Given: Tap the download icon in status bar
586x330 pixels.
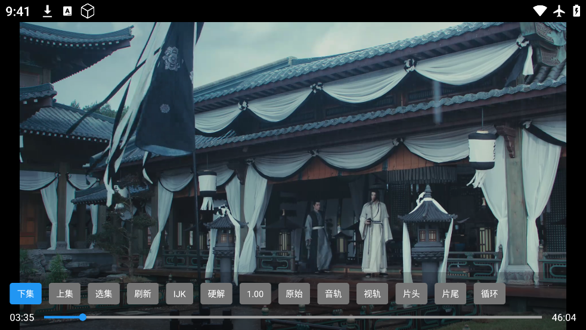Looking at the screenshot, I should 48,11.
